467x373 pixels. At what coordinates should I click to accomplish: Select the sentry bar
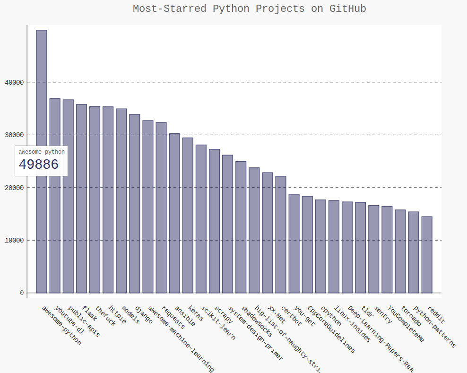[374, 249]
